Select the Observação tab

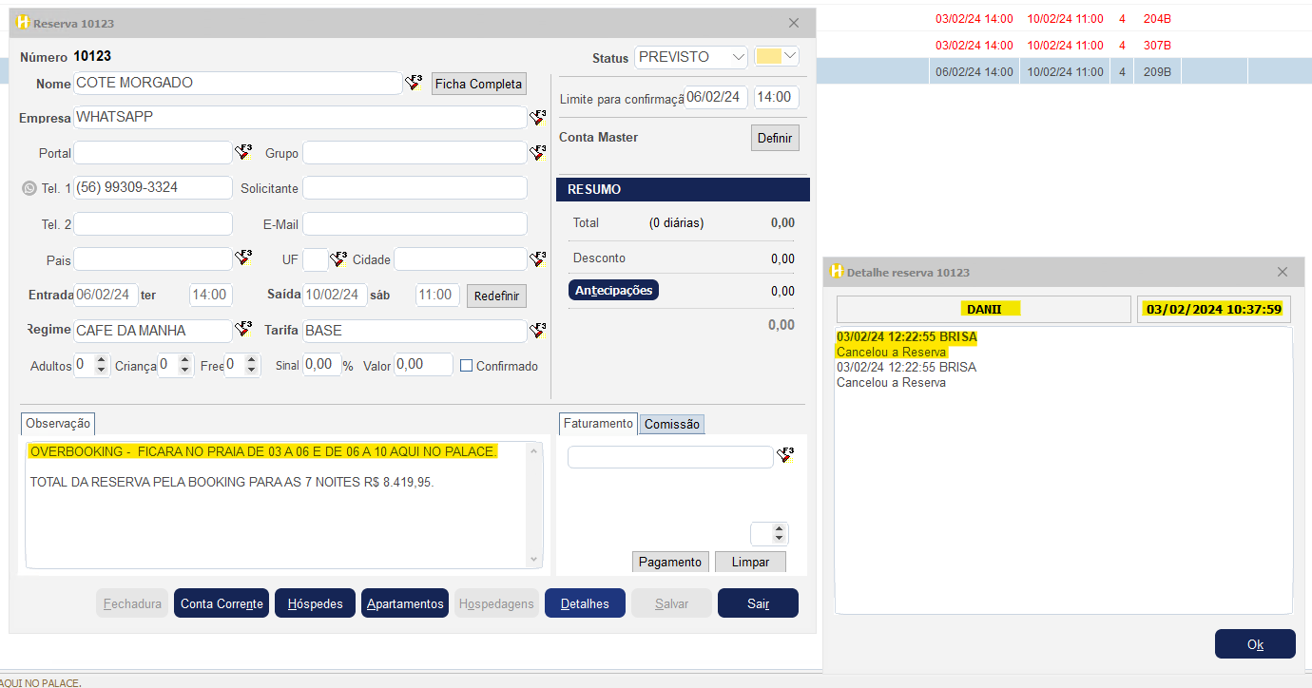coord(57,424)
